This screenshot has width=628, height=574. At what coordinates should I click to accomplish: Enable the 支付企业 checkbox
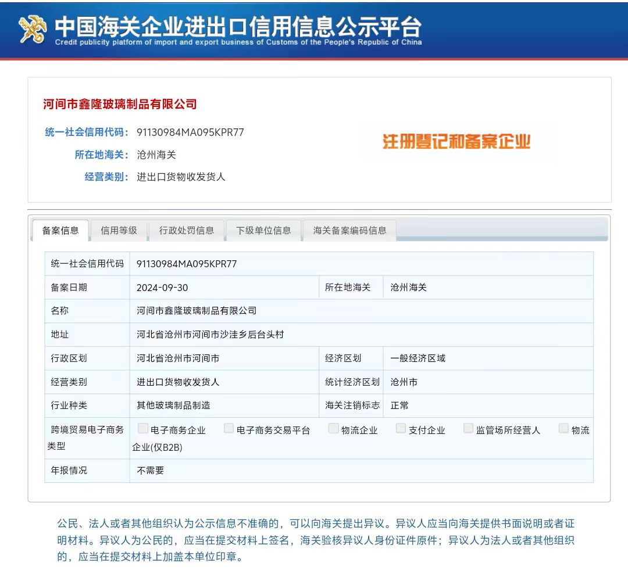click(401, 428)
